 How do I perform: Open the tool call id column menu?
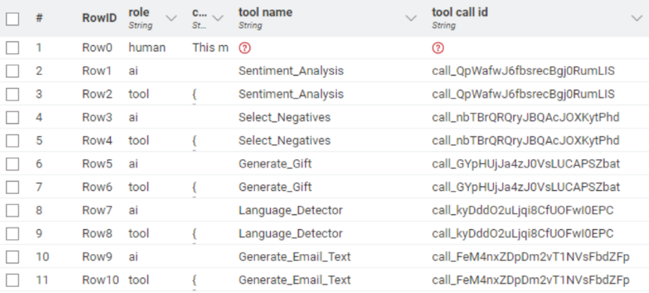[637, 18]
